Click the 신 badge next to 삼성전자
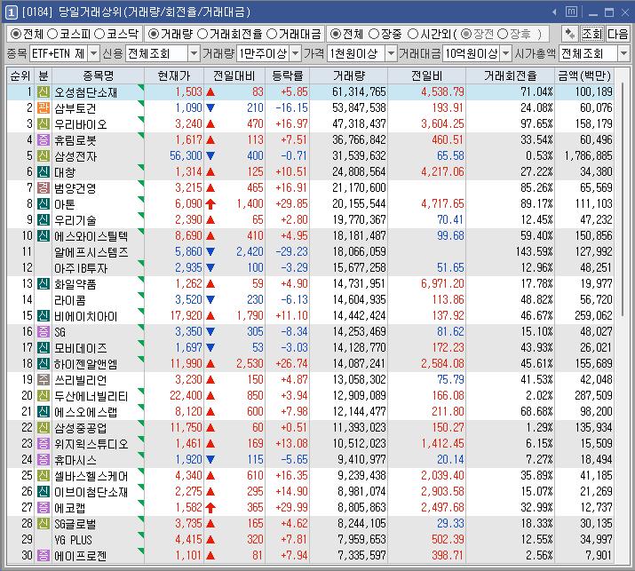The image size is (635, 571). tap(44, 156)
